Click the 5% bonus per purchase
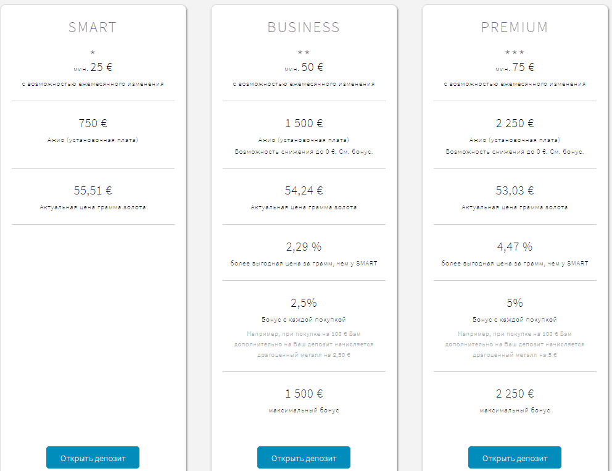This screenshot has height=471, width=612. (515, 302)
